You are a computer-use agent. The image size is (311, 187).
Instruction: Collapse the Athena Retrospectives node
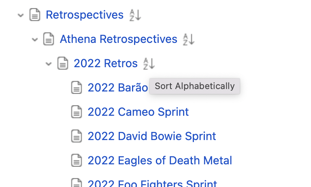[x=35, y=39]
